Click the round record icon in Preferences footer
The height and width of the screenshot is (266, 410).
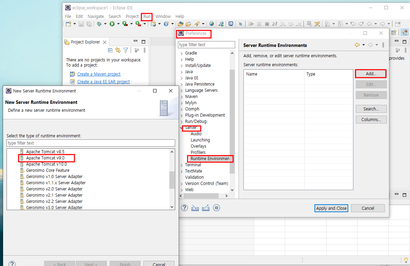click(x=217, y=208)
